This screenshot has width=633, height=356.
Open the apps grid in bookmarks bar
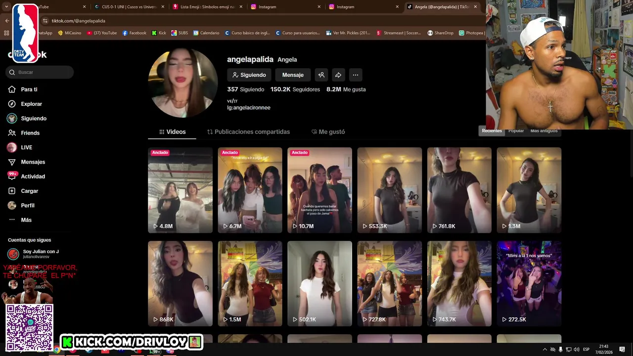tap(6, 33)
